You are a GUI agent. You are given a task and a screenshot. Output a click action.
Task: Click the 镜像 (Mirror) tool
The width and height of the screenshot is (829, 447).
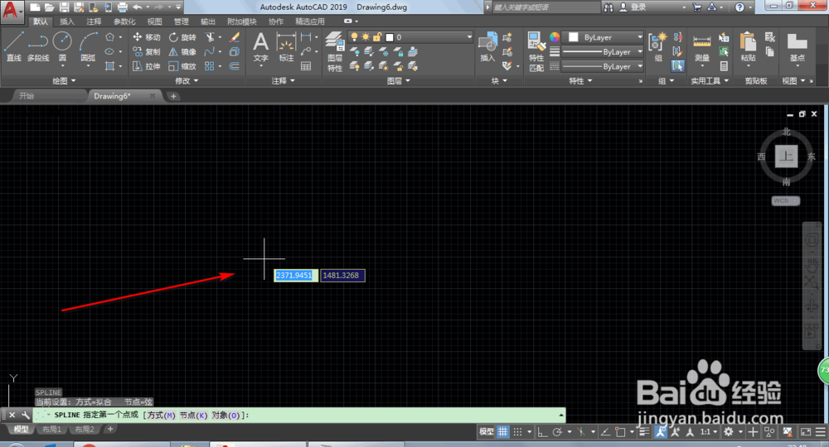(182, 51)
